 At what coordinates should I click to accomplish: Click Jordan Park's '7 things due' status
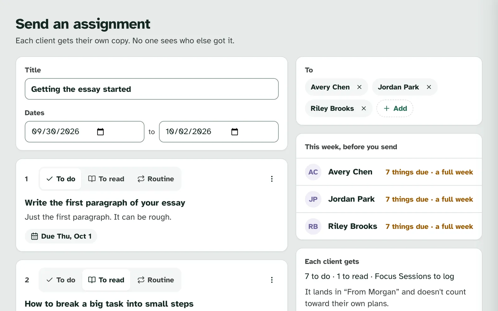click(429, 199)
